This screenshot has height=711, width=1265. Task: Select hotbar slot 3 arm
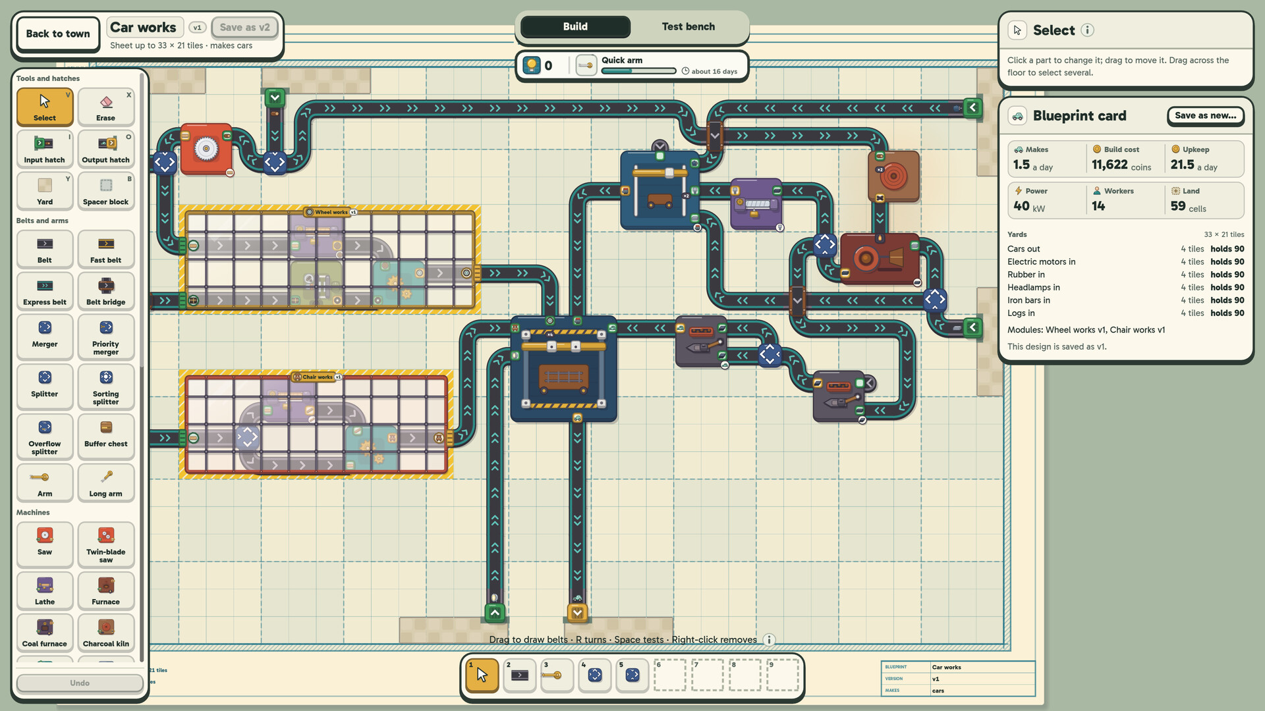click(557, 675)
